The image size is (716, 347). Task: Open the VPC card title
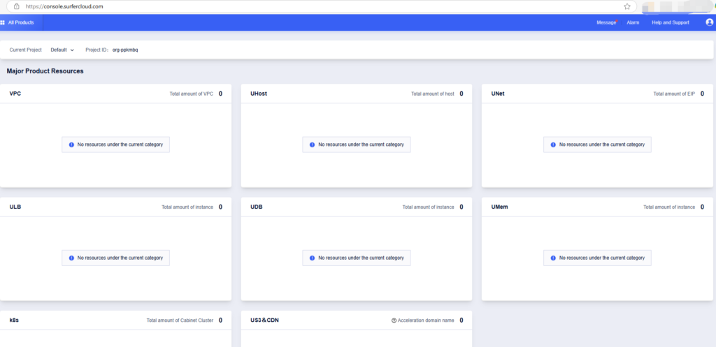click(x=15, y=94)
